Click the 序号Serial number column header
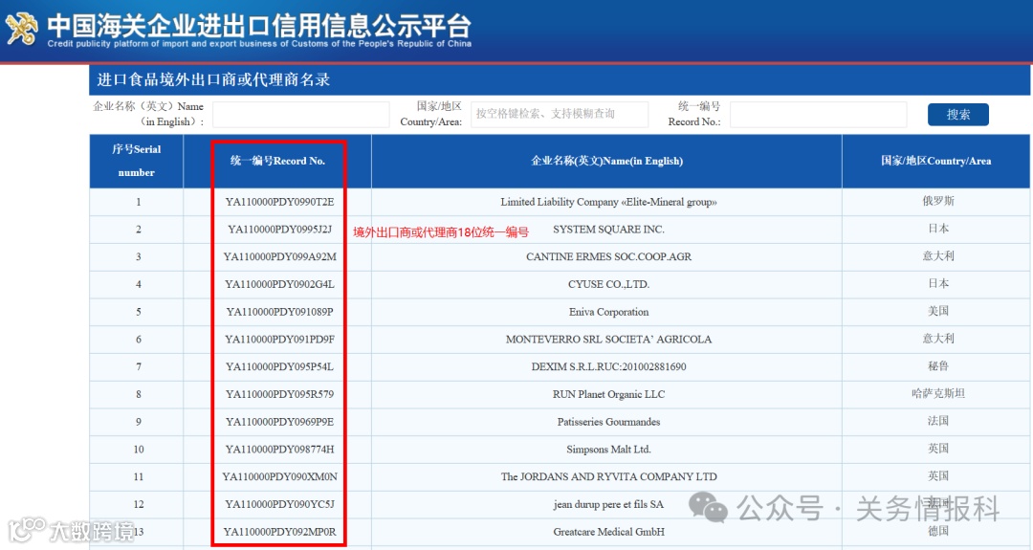 (x=137, y=161)
